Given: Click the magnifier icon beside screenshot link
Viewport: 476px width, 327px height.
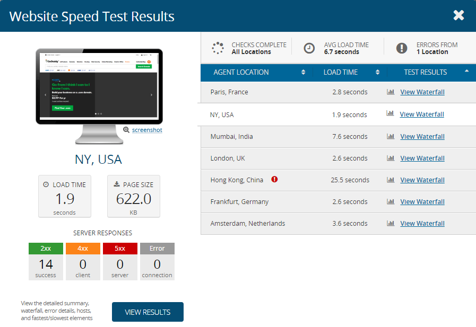Looking at the screenshot, I should click(126, 130).
